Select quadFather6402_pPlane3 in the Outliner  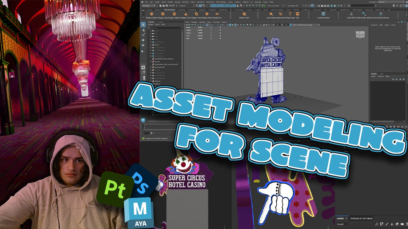[x=164, y=59]
